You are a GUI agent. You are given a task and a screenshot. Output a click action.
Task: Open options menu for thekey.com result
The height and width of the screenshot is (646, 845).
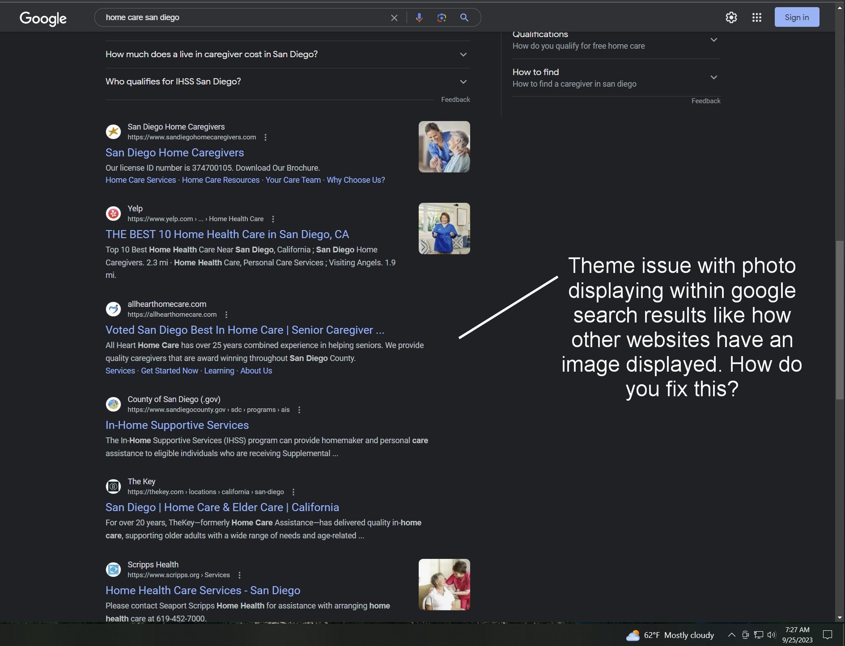click(293, 492)
